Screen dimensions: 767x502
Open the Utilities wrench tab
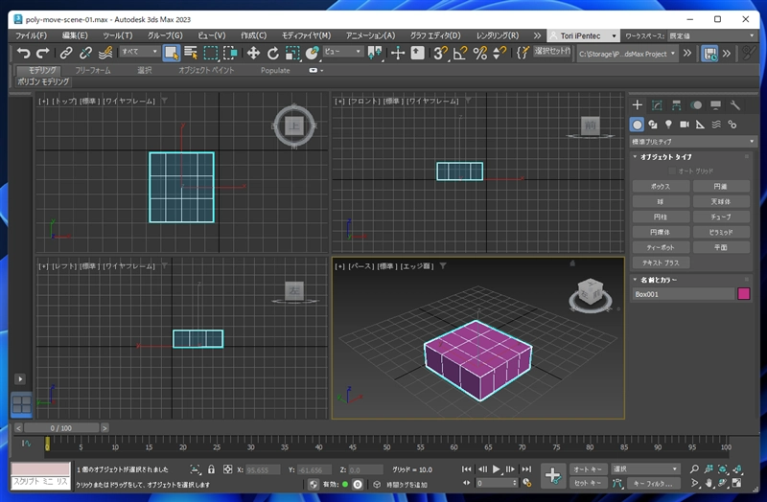tap(734, 105)
